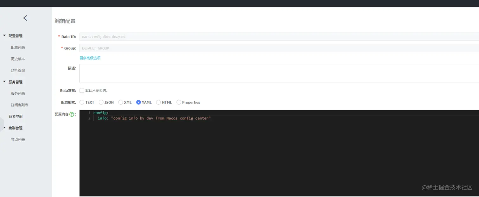
Task: Click the back arrow icon in sidebar
Action: coord(25,18)
